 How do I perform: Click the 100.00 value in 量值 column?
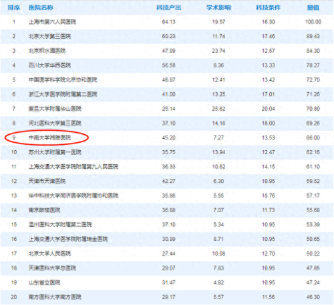[313, 22]
